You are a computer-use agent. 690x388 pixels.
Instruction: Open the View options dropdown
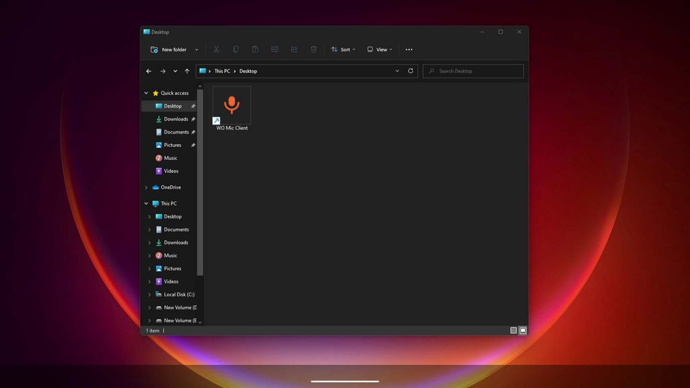(379, 49)
